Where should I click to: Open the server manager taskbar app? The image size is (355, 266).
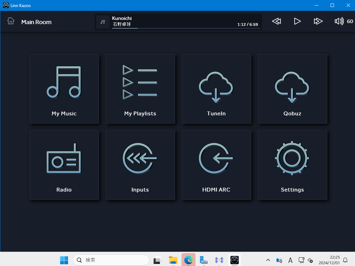click(204, 260)
